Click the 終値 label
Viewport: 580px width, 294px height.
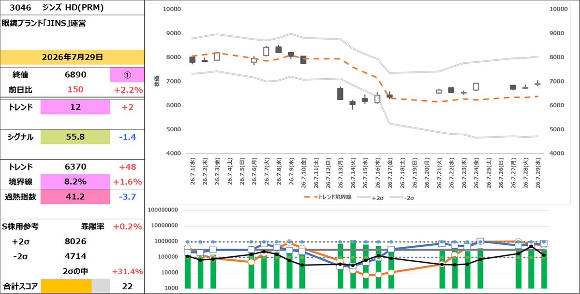(20, 75)
